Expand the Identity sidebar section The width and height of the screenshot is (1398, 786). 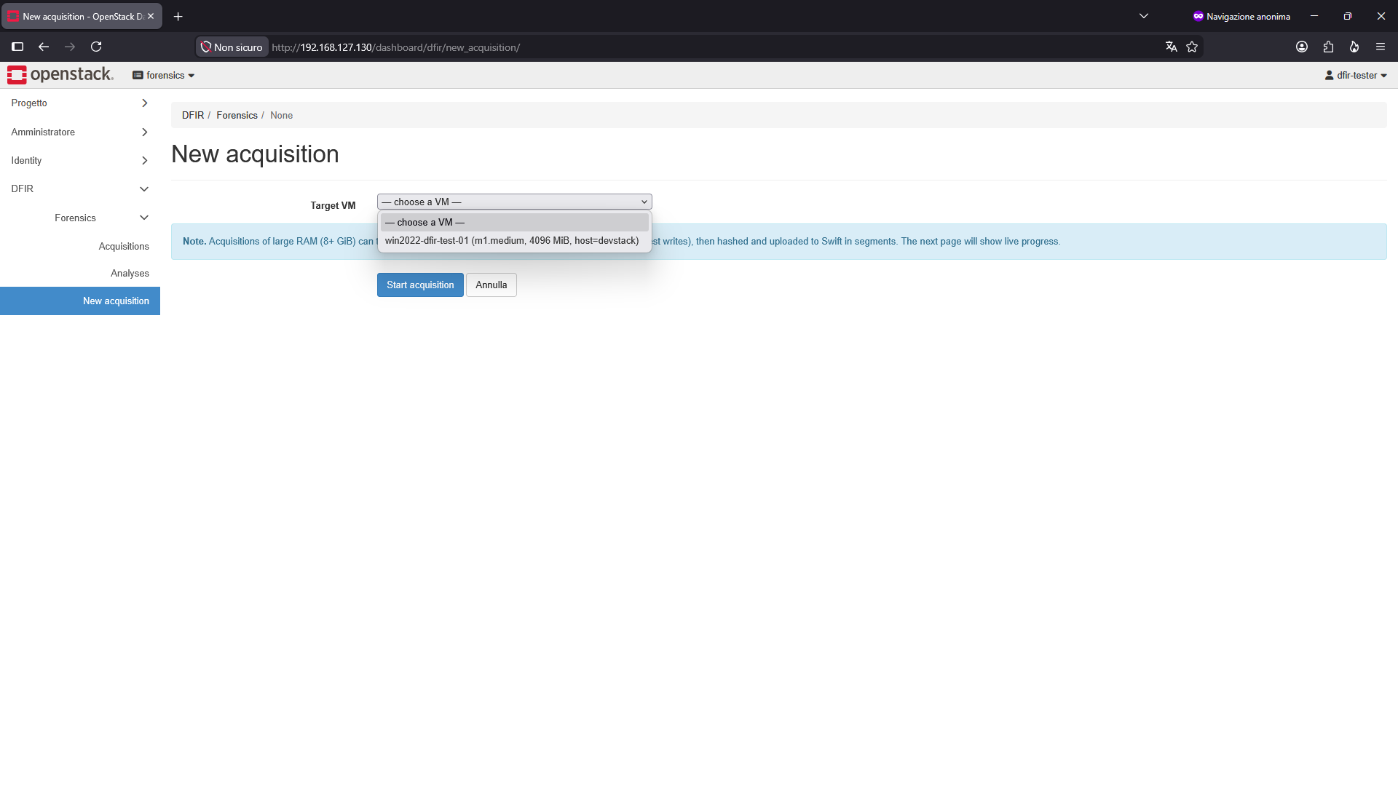click(x=80, y=160)
